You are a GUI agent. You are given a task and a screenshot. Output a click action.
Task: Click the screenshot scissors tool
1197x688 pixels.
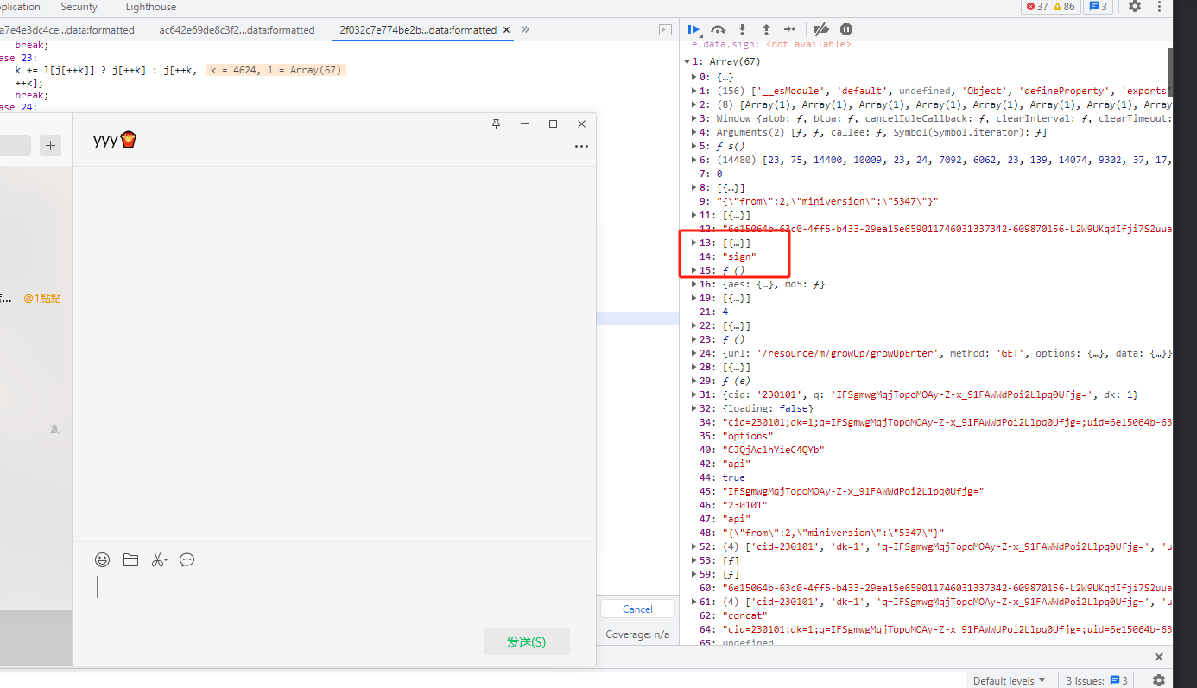point(158,560)
